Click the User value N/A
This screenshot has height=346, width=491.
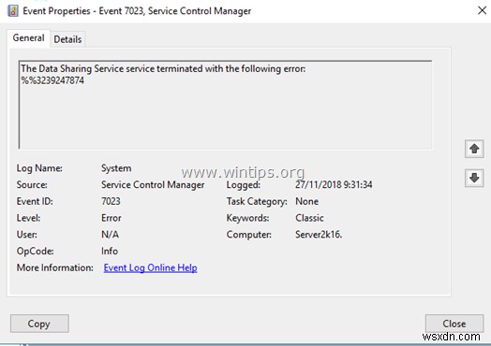(x=110, y=235)
